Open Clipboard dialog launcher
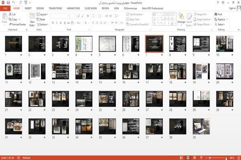This screenshot has height=160, width=241. coord(27,30)
